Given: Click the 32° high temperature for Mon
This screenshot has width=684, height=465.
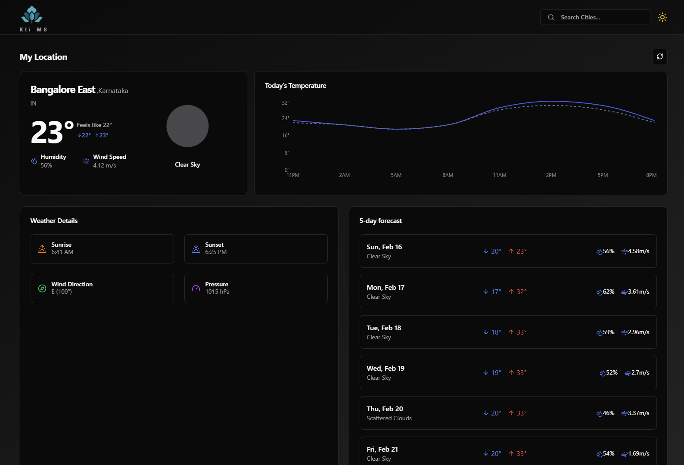Looking at the screenshot, I should (522, 291).
